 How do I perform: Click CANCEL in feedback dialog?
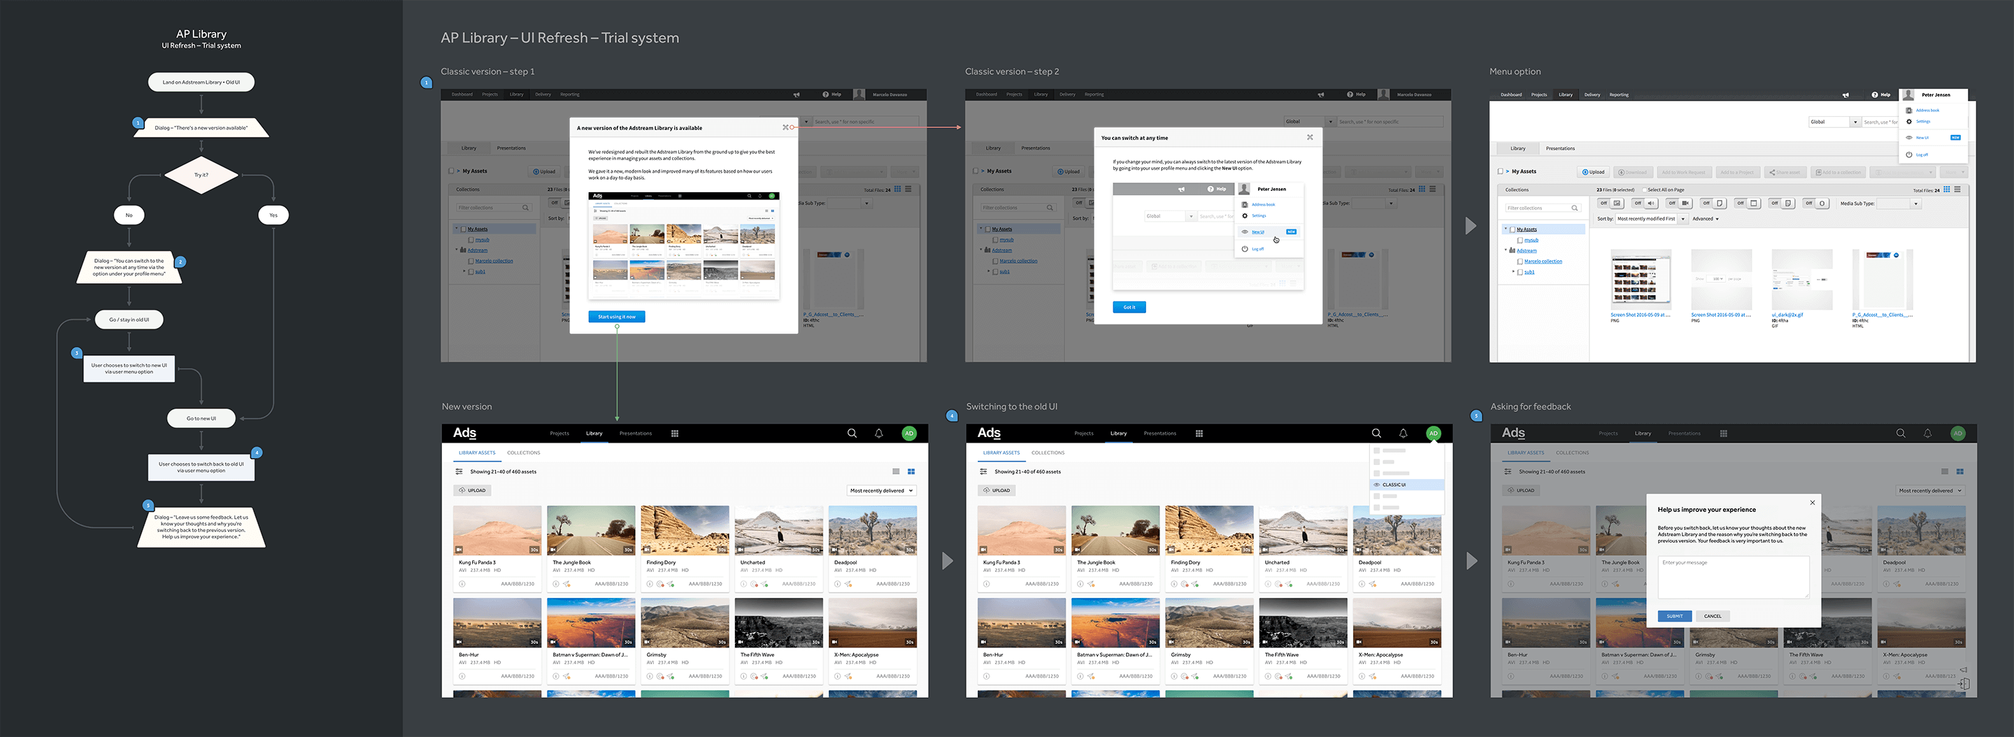[1712, 616]
